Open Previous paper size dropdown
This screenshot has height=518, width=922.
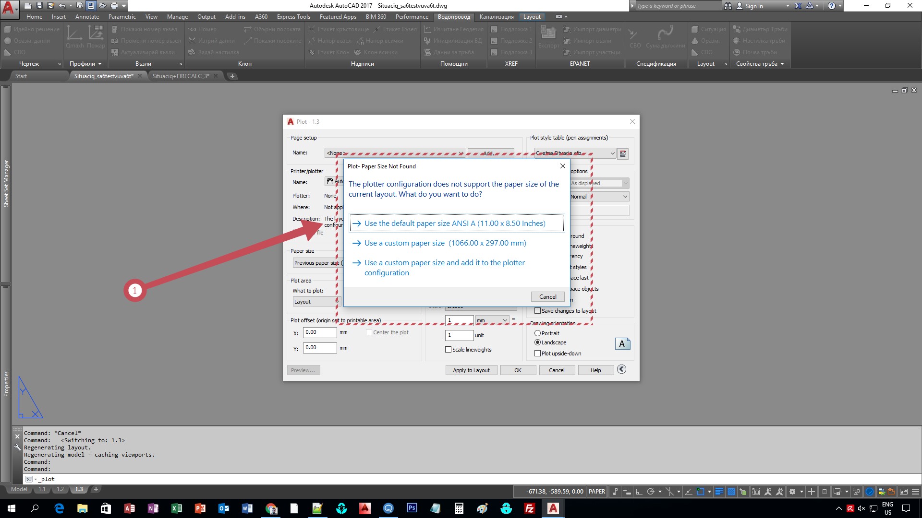[317, 263]
